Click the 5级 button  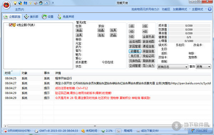[x=132, y=37]
